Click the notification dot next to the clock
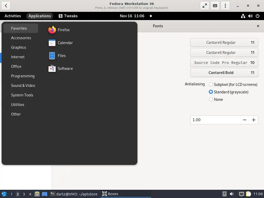 click(151, 16)
